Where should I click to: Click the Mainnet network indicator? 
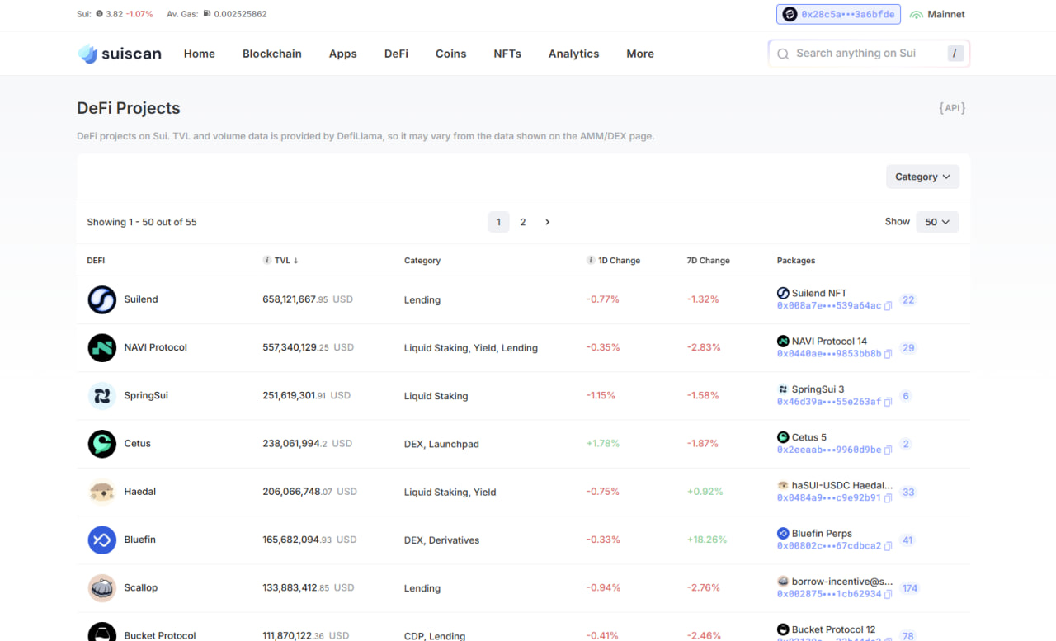(937, 14)
